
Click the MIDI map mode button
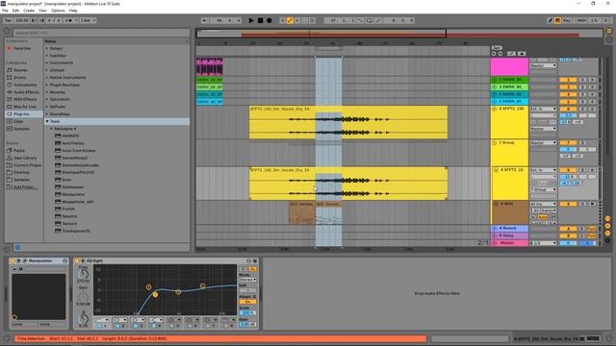tap(581, 20)
